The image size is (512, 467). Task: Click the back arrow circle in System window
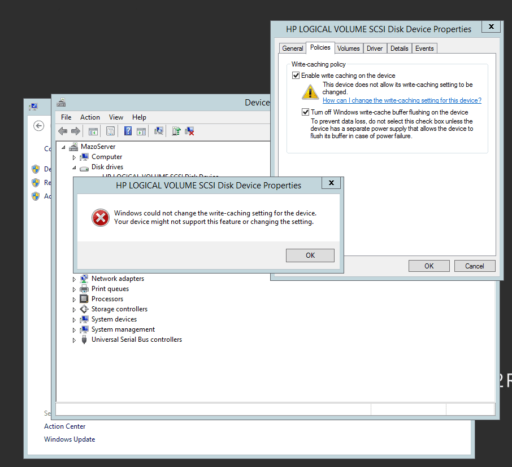(39, 126)
